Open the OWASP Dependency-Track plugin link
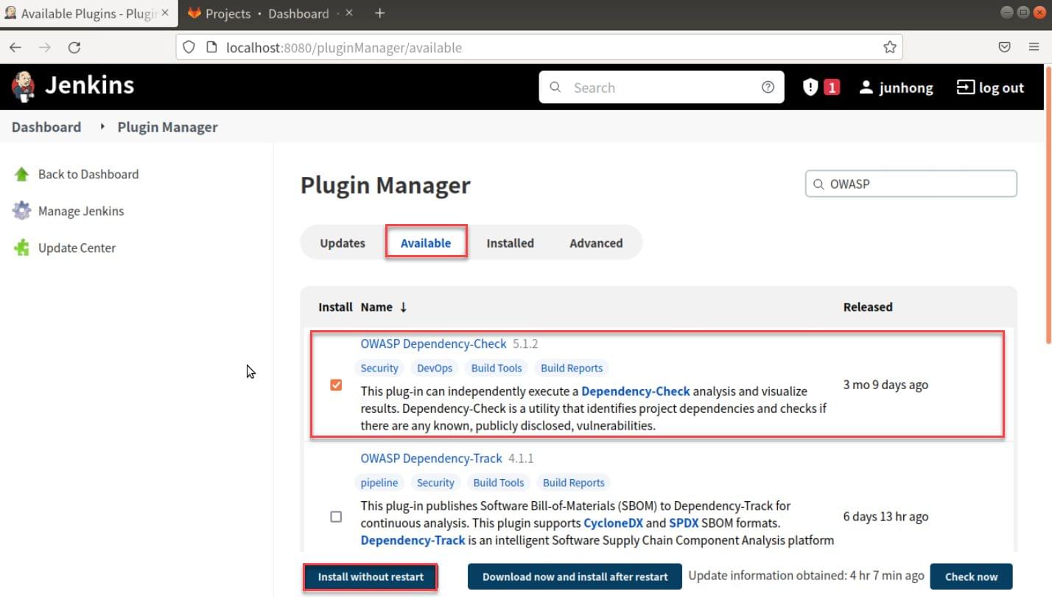The width and height of the screenshot is (1052, 597). tap(431, 458)
